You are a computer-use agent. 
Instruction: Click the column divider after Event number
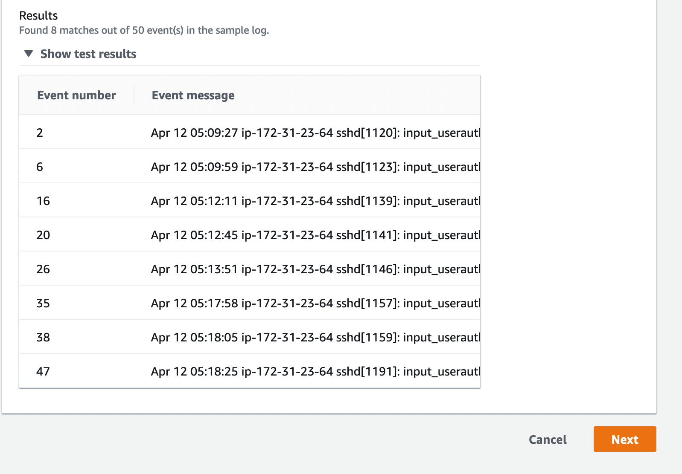click(134, 95)
